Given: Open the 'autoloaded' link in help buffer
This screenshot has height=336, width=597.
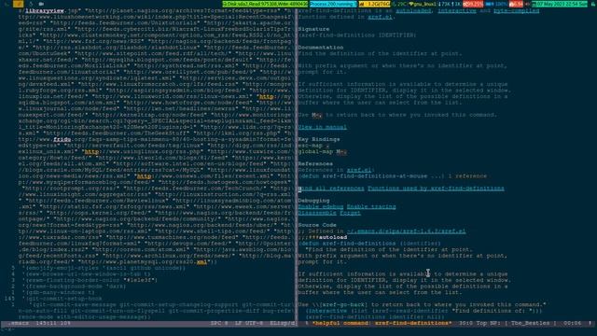Looking at the screenshot, I should [x=413, y=10].
